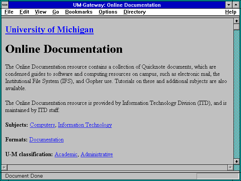Click the vertical scrollbar up arrow

click(x=236, y=21)
